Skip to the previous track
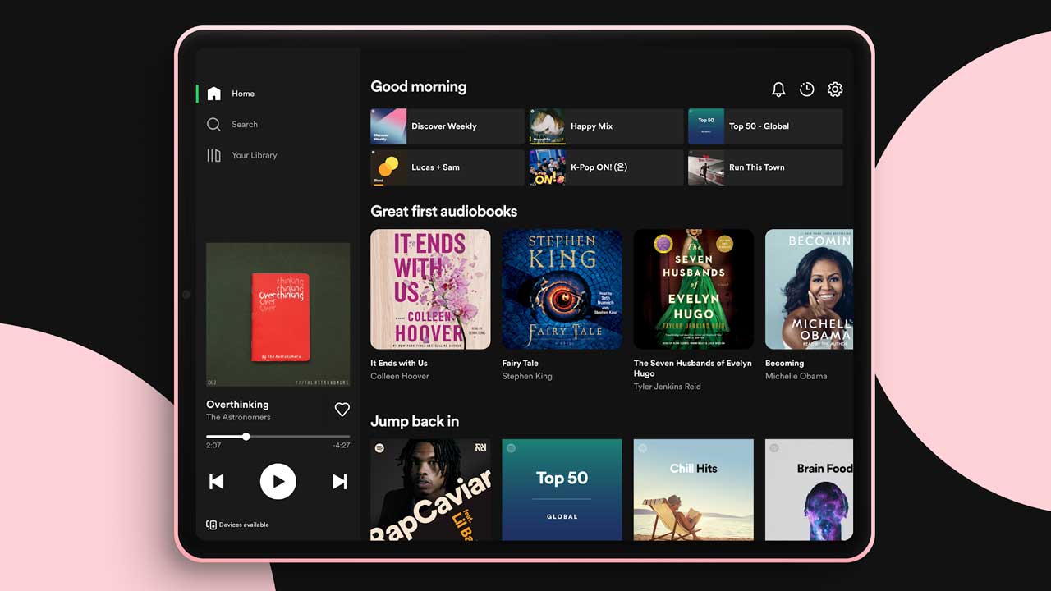1051x591 pixels. tap(217, 482)
